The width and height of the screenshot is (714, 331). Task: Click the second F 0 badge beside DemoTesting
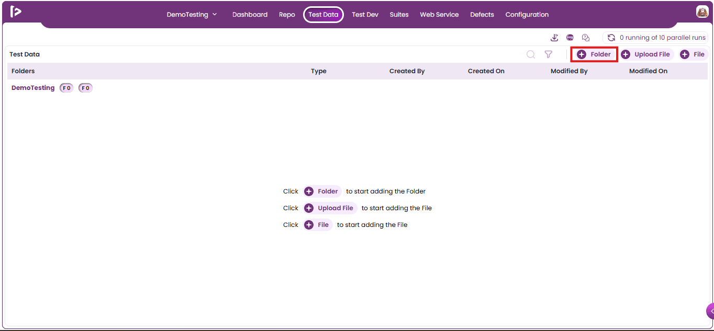click(x=85, y=88)
